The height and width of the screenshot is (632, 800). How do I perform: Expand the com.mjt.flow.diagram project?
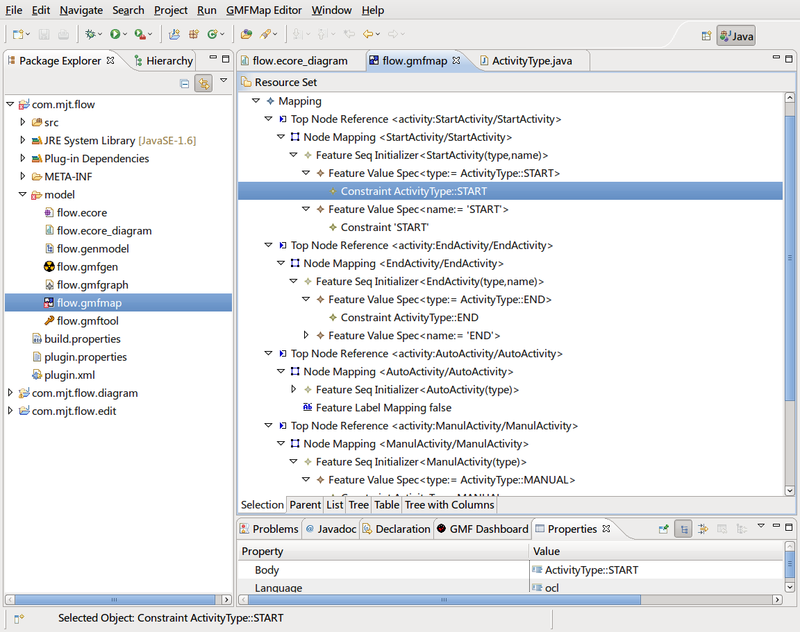click(x=10, y=393)
